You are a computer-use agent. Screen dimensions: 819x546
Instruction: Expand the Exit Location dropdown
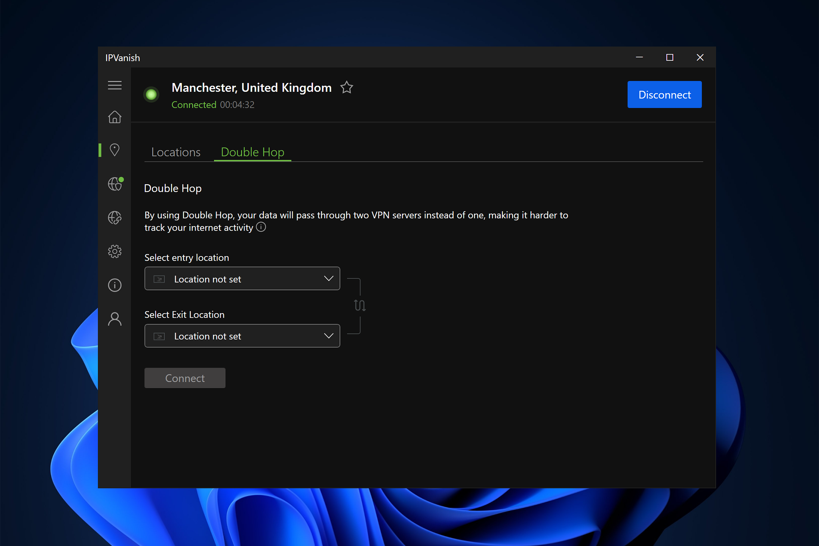point(242,336)
